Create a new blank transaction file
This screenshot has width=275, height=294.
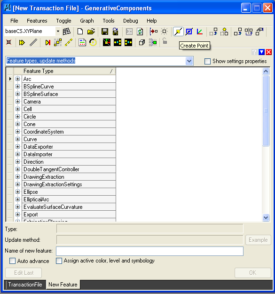coord(80,32)
